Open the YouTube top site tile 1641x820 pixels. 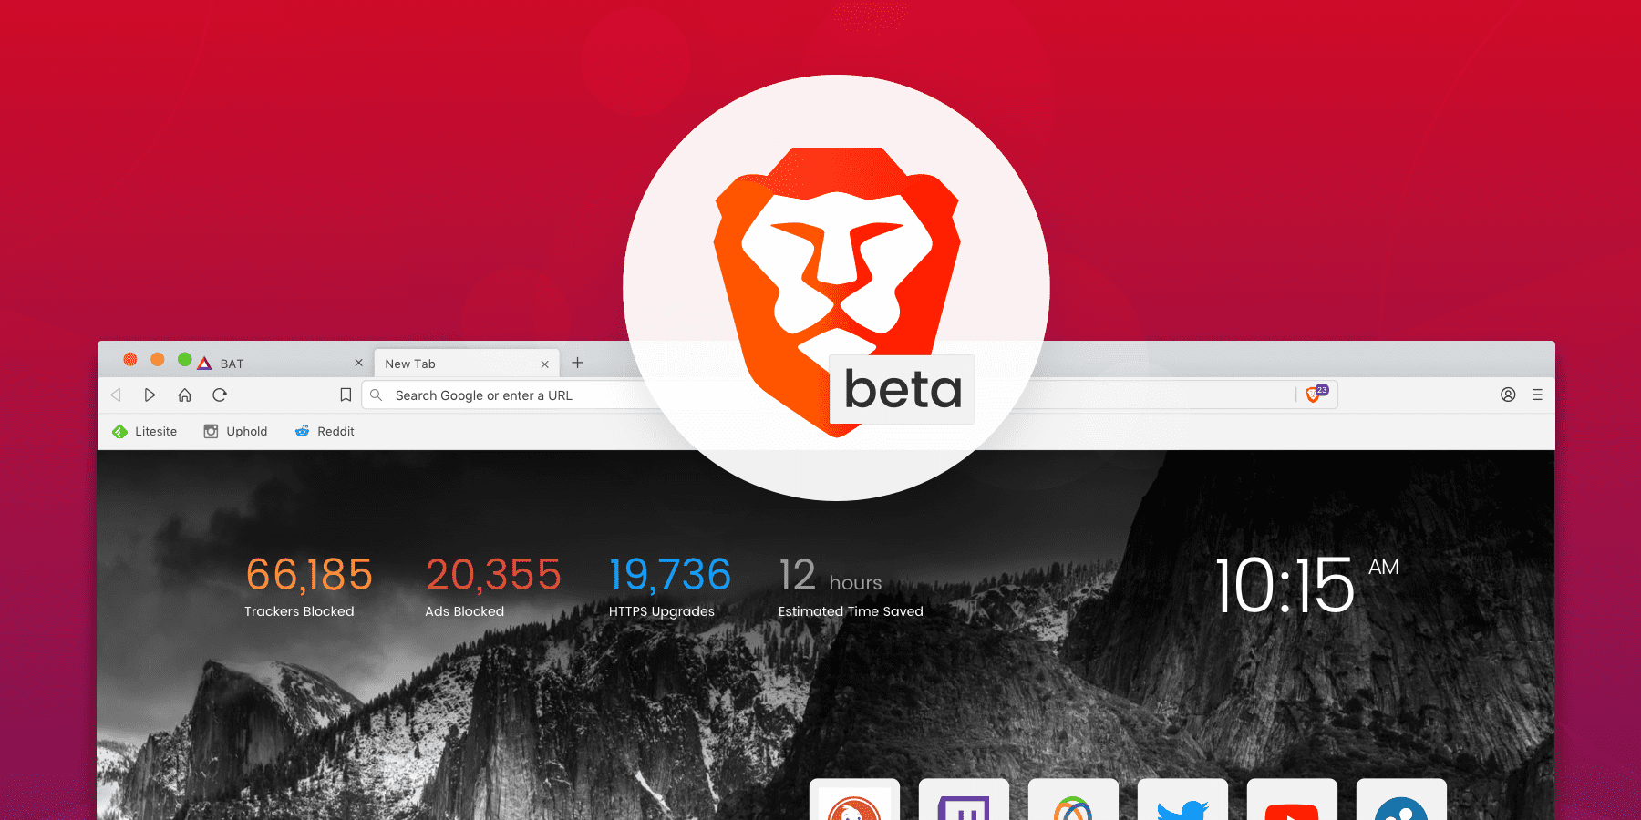coord(1292,799)
